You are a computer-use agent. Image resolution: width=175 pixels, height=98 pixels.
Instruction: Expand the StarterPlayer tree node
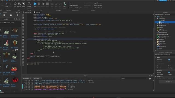pos(156,43)
